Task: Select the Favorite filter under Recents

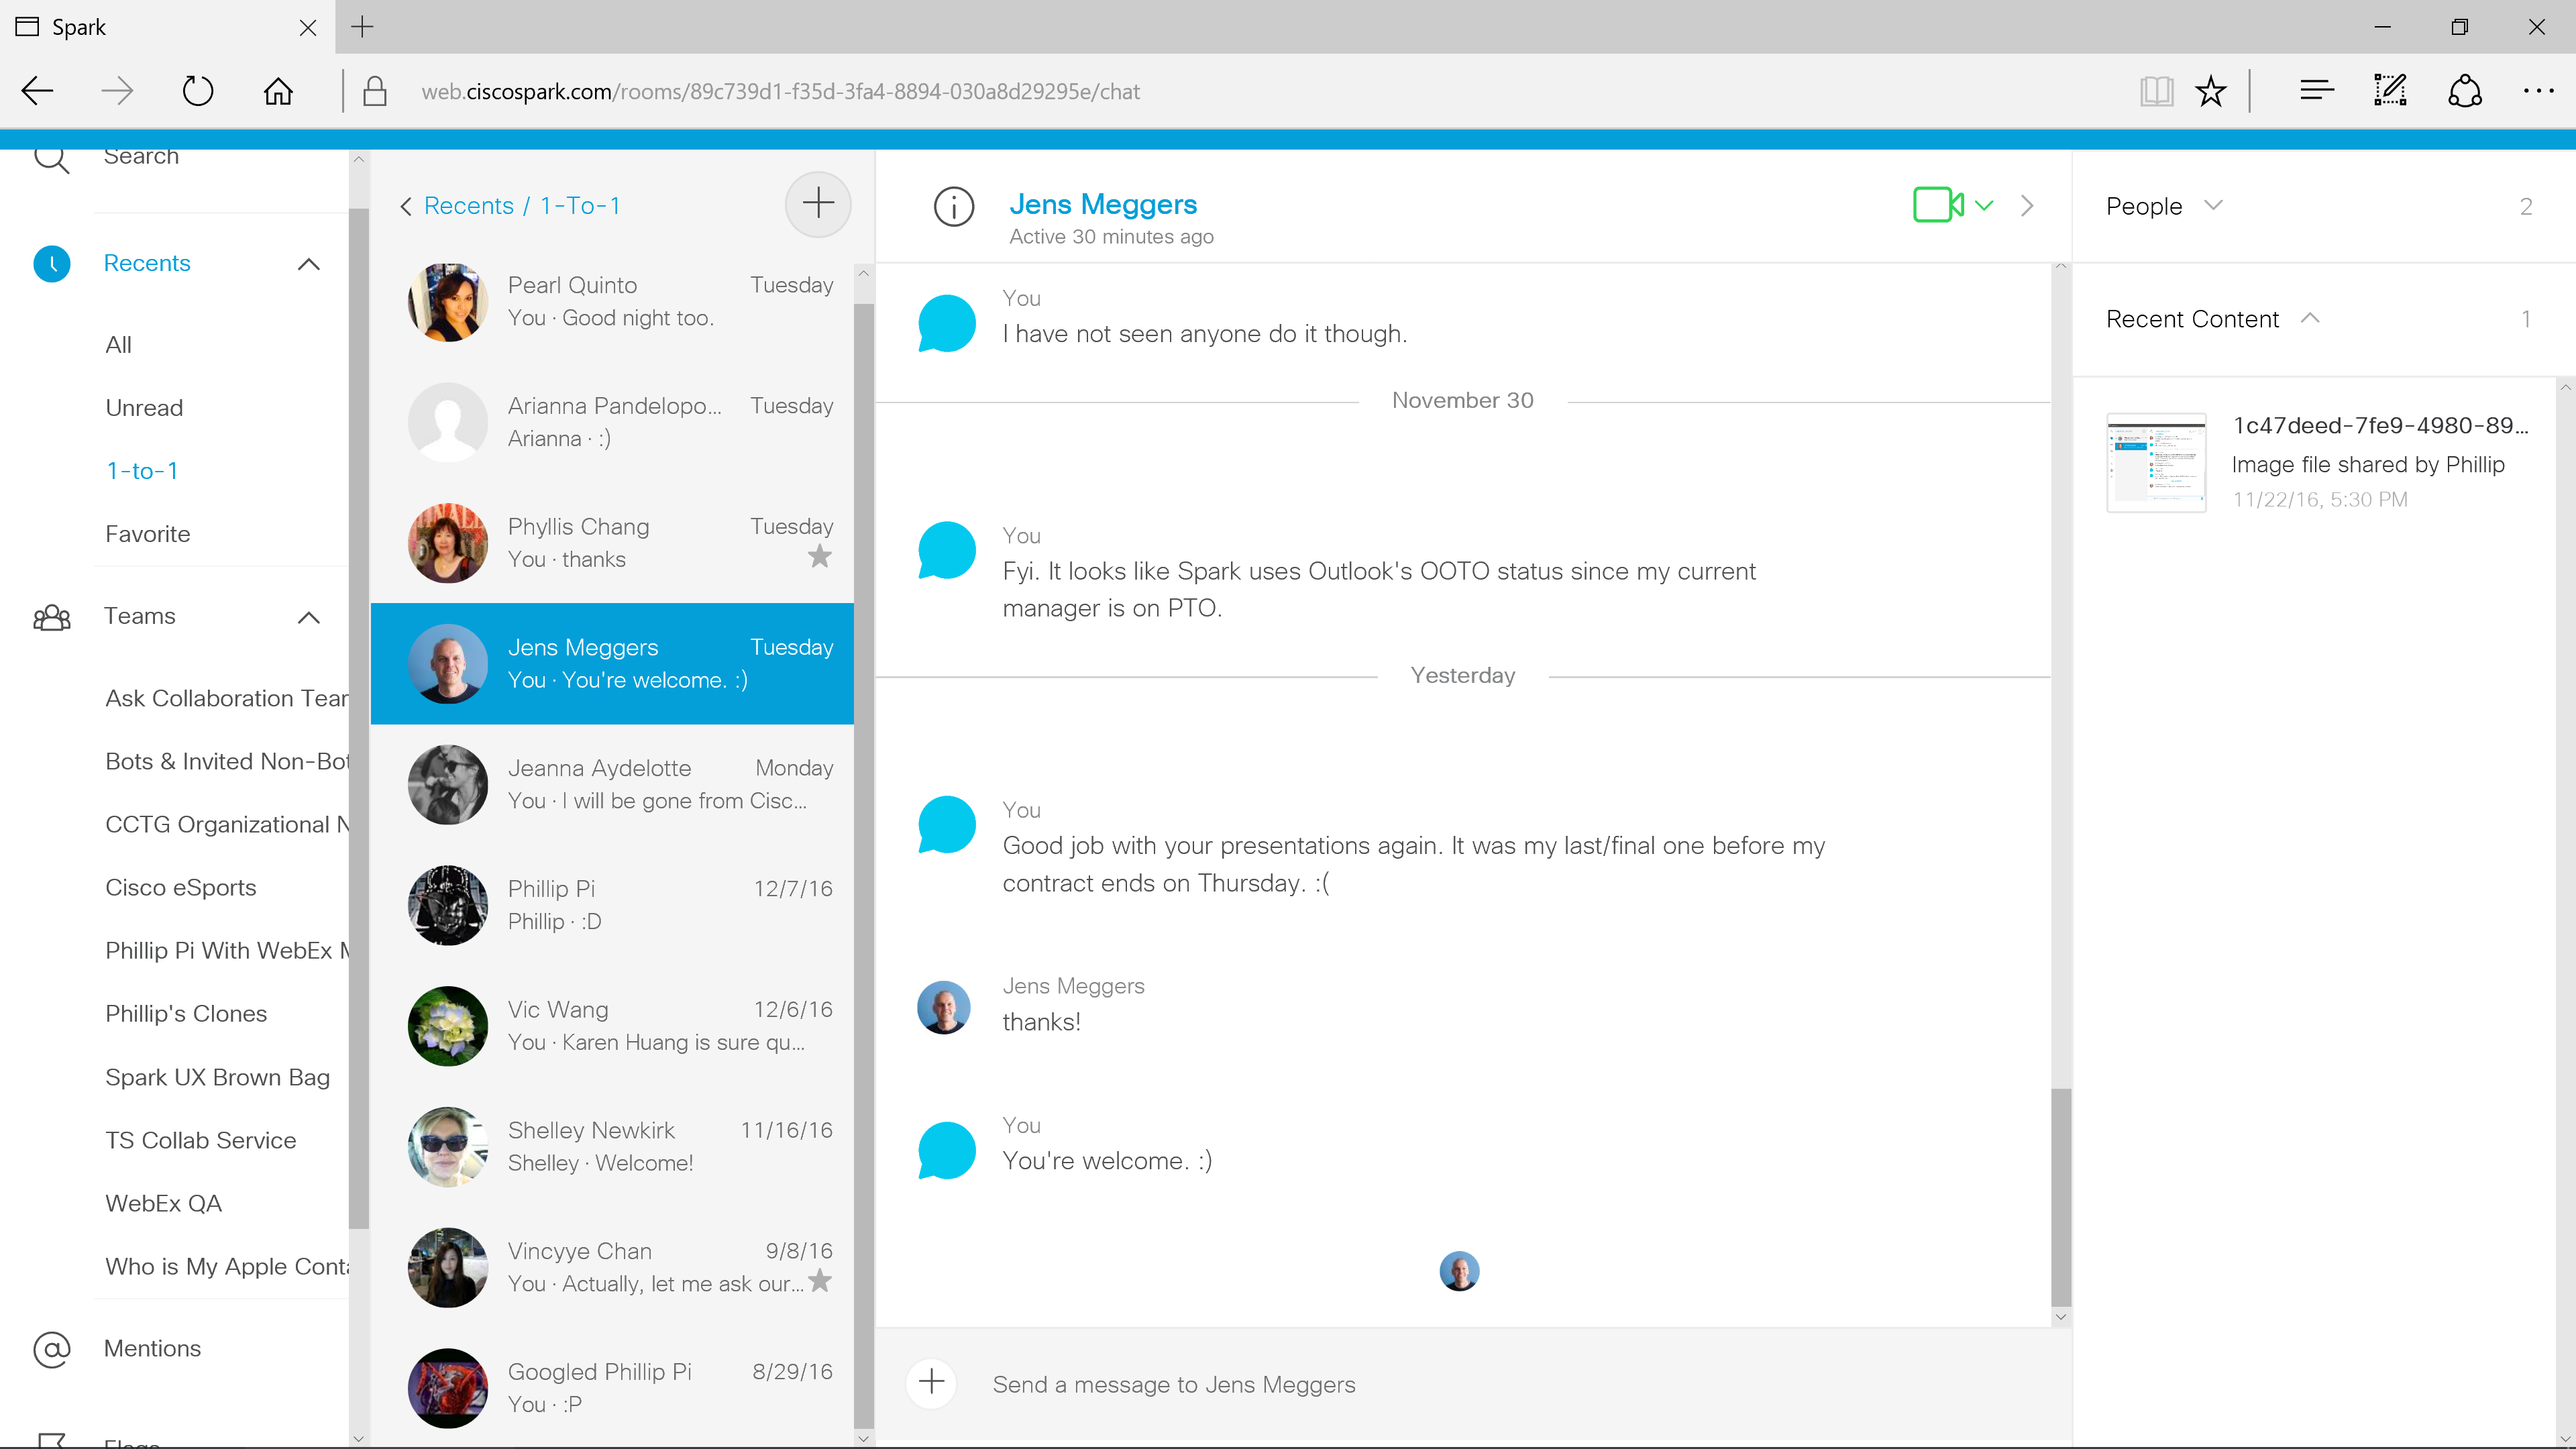Action: click(147, 534)
